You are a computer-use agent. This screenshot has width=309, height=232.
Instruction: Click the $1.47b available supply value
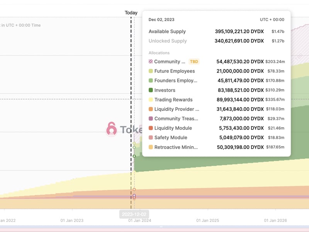point(278,31)
